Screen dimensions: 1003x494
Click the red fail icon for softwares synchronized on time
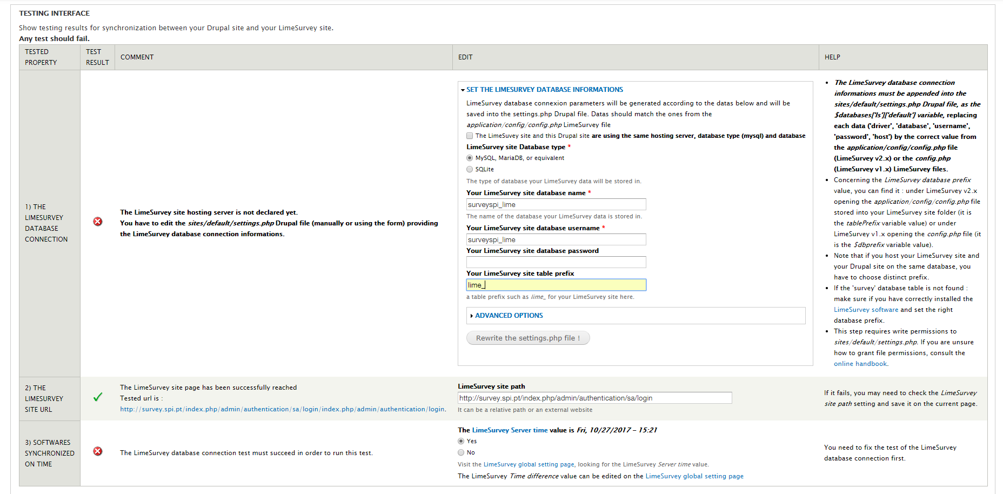(98, 451)
